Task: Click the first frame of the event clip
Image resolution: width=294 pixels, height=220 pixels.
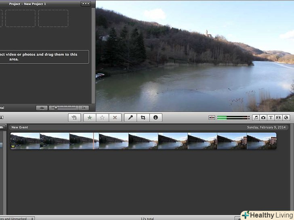Action: pyautogui.click(x=25, y=141)
